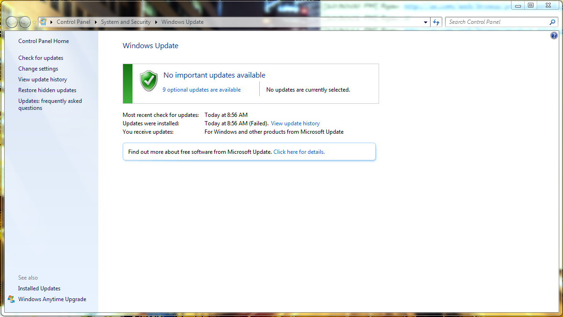Select Control Panel in the breadcrumb

coord(73,22)
